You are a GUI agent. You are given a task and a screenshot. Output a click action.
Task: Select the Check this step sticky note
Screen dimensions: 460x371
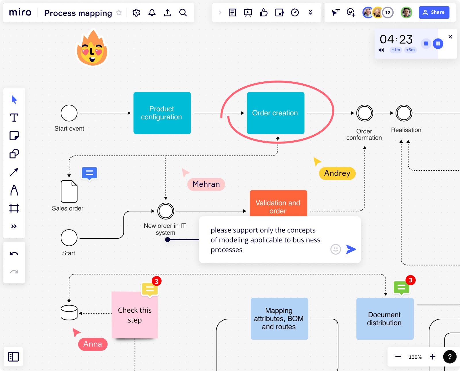click(x=135, y=315)
